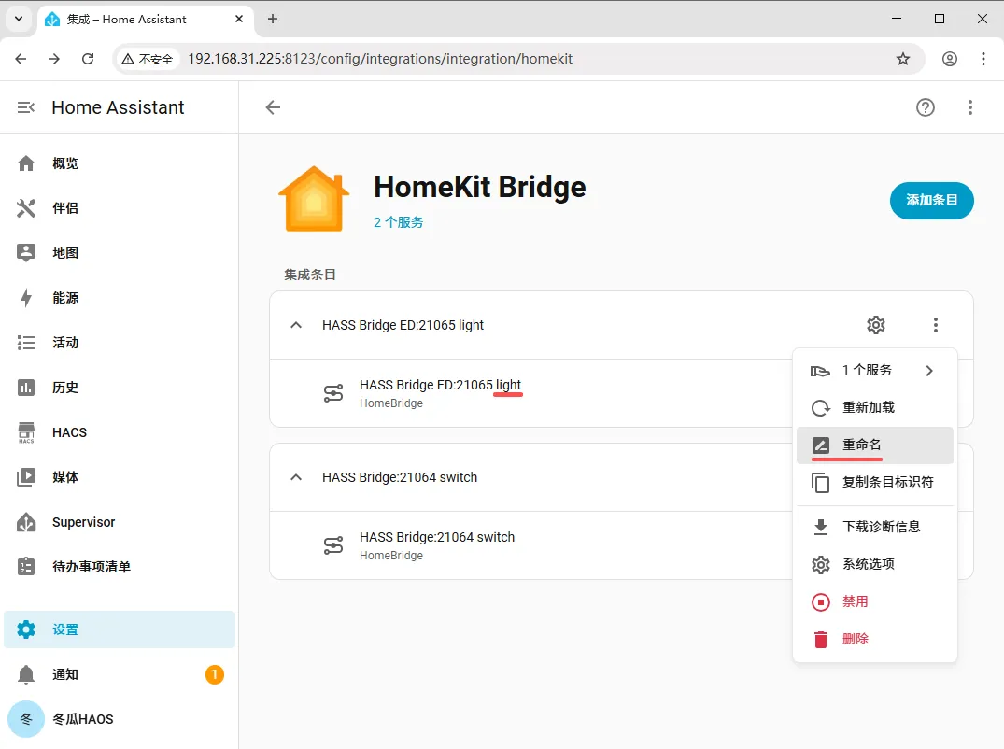Open Supervisor page

coord(120,522)
